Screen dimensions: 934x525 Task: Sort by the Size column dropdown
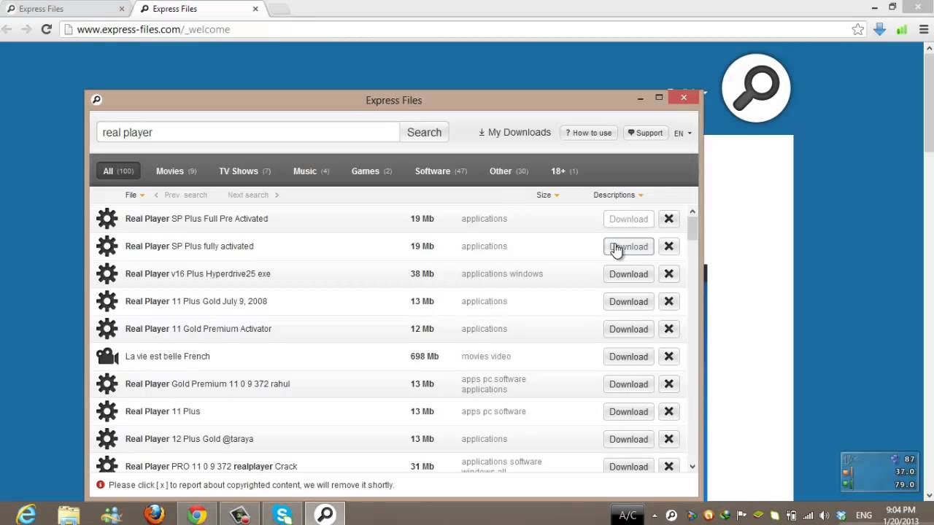(x=548, y=195)
